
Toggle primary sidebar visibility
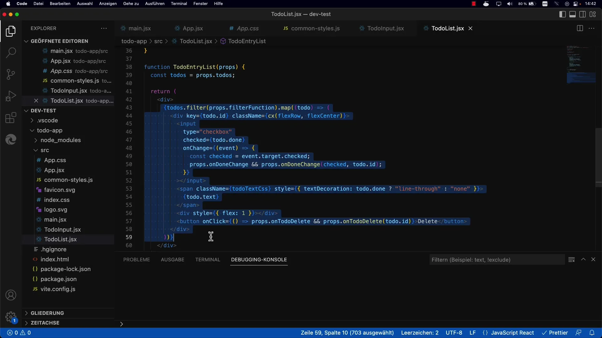point(562,14)
